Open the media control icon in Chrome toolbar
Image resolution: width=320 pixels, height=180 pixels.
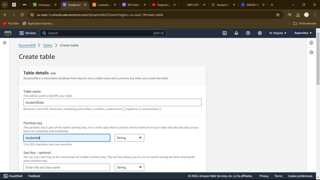point(289,15)
